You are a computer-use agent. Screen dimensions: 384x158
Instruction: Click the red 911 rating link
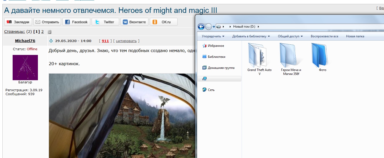click(x=105, y=41)
